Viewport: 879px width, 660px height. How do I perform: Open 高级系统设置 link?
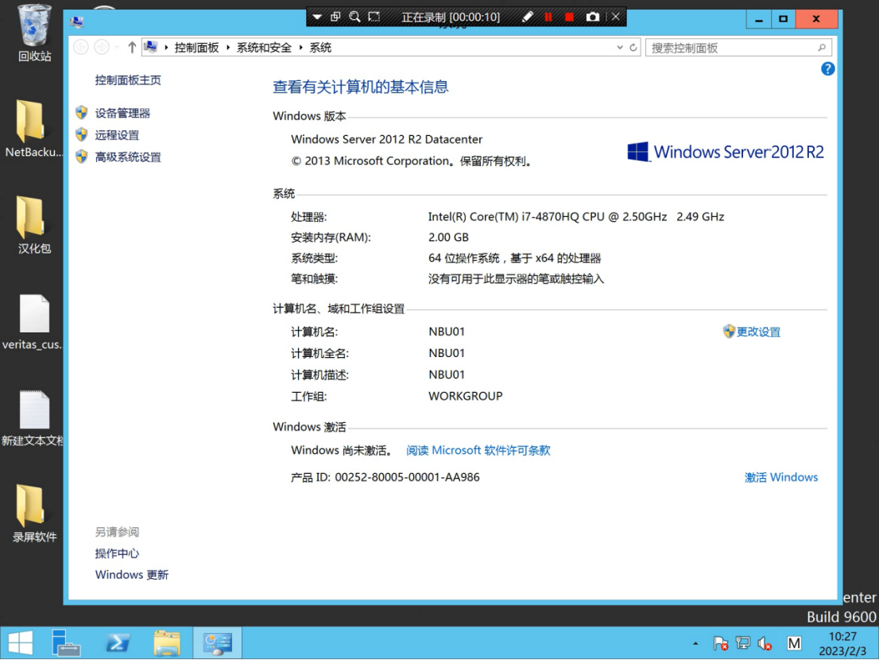128,157
